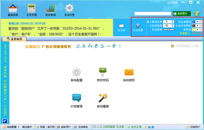Click the 关闭设置 gear icon
The image size is (204, 130).
[138, 26]
